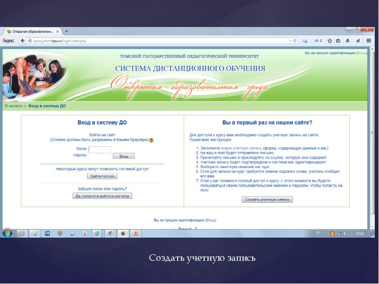Click the Пароль input field
This screenshot has height=284, width=379.
pos(100,155)
